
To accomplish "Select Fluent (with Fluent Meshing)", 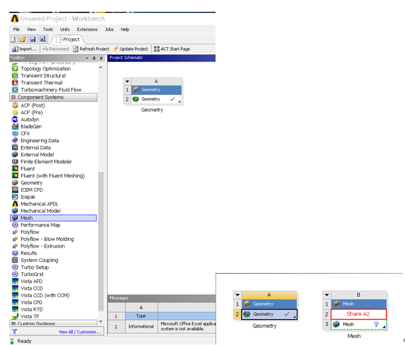I will (x=52, y=176).
